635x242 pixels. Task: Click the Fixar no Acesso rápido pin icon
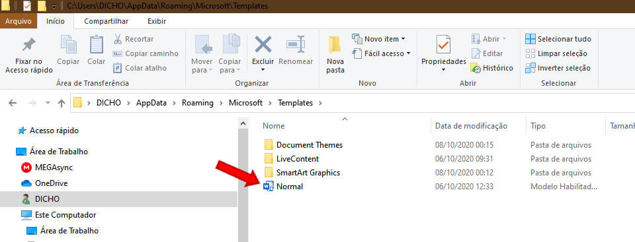(x=28, y=44)
